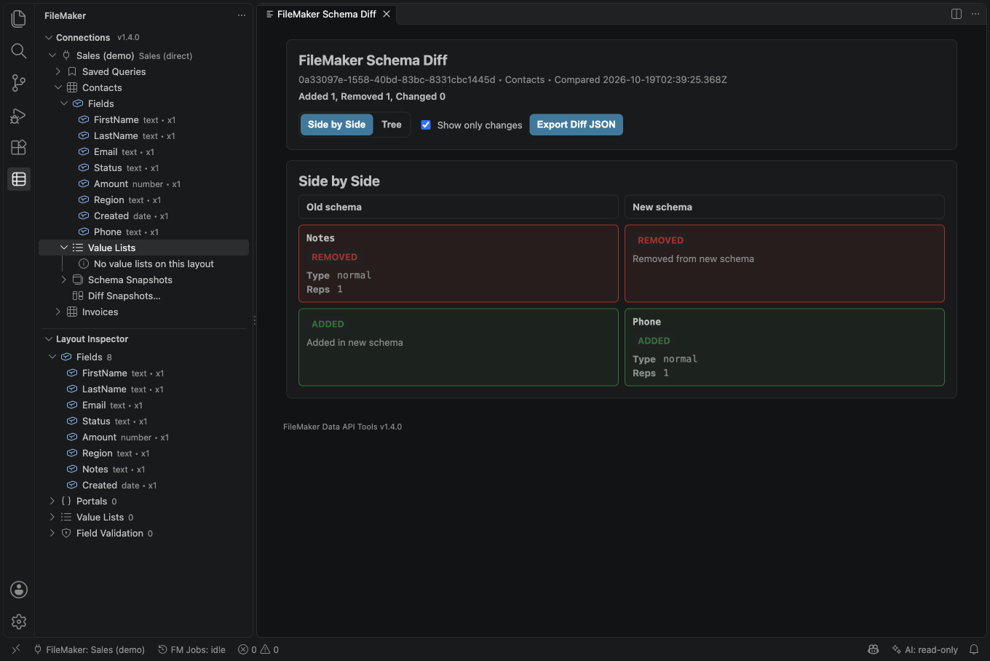Click the Copilot icon in status bar
The image size is (990, 661).
874,649
